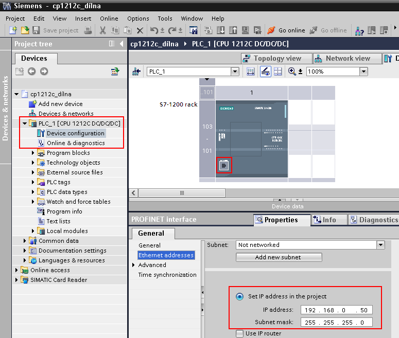Viewport: 399px width, 338px height.
Task: Click the Delete X icon
Action: coord(140,30)
